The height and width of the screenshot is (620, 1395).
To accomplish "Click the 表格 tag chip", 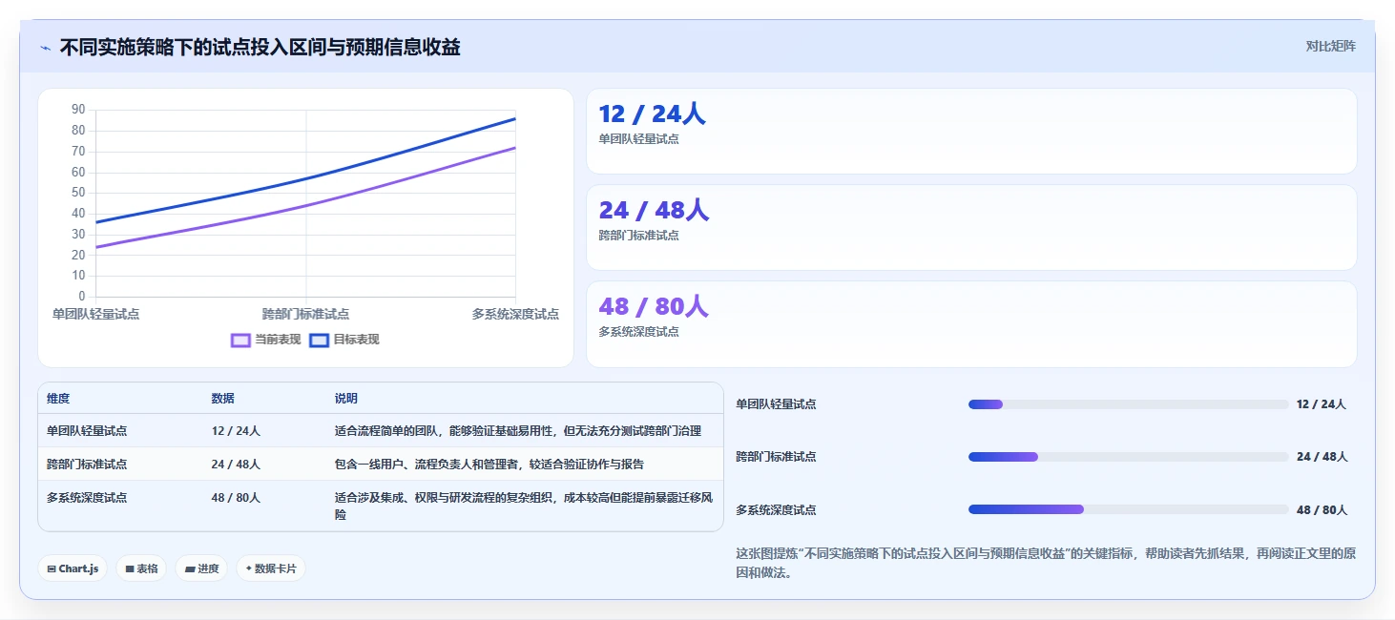I will (141, 568).
